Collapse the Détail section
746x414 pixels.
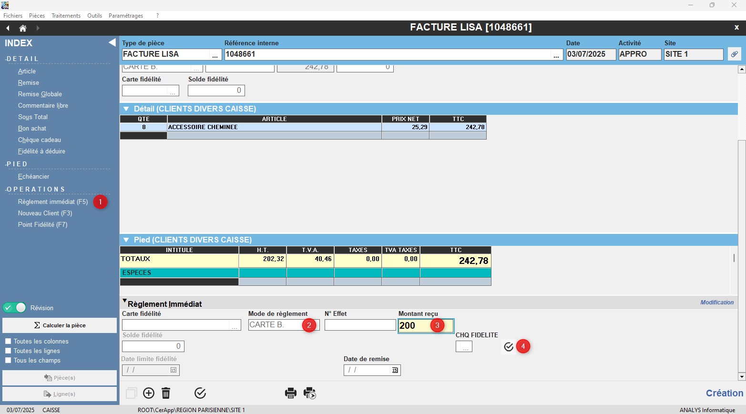126,109
